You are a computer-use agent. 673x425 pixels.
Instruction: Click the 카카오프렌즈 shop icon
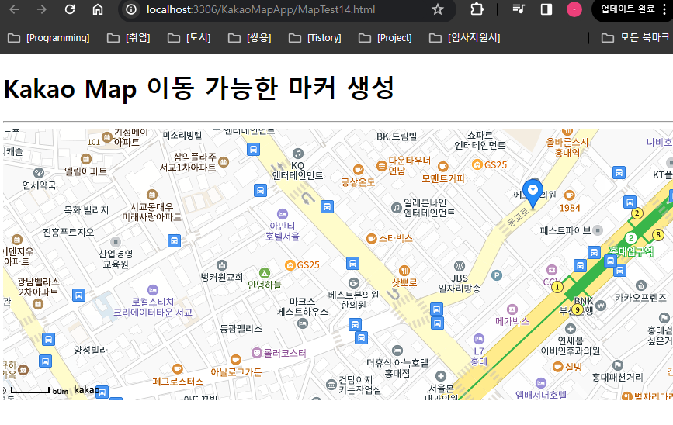641,285
